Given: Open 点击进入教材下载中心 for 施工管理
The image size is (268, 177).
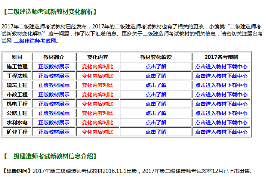Looking at the screenshot, I should point(221,66).
